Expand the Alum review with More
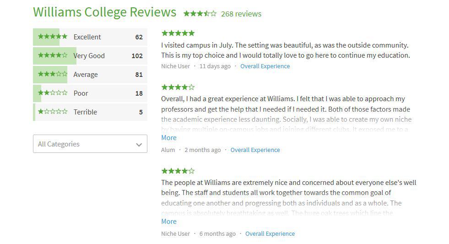The width and height of the screenshot is (449, 244). pyautogui.click(x=168, y=138)
